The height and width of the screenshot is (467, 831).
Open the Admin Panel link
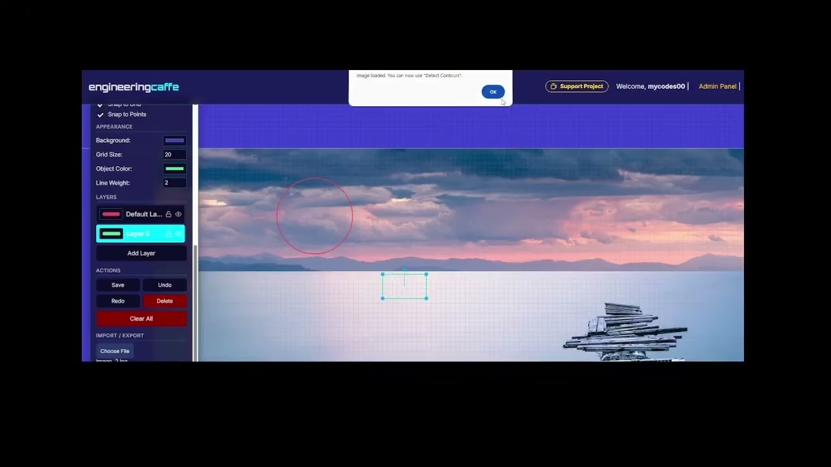[717, 86]
